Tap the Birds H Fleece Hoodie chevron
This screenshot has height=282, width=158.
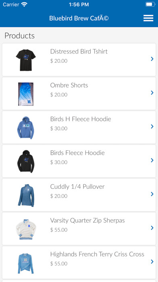[x=152, y=126]
